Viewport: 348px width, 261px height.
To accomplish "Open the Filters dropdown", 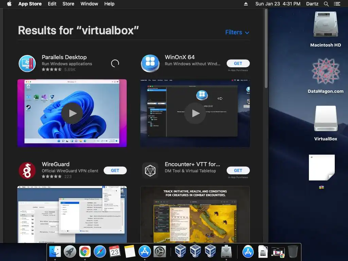I will [x=237, y=32].
